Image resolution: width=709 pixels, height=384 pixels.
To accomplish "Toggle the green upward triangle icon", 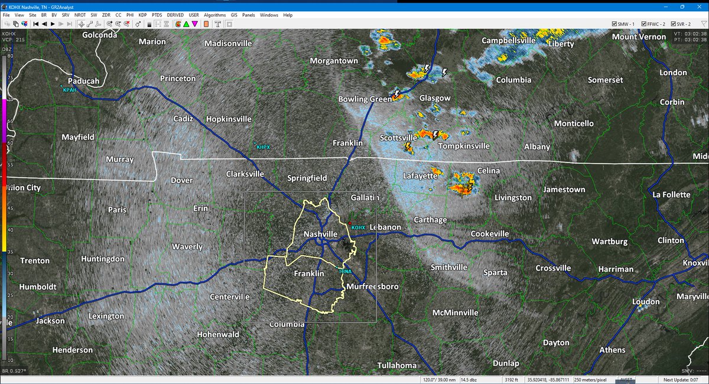I will [186, 24].
